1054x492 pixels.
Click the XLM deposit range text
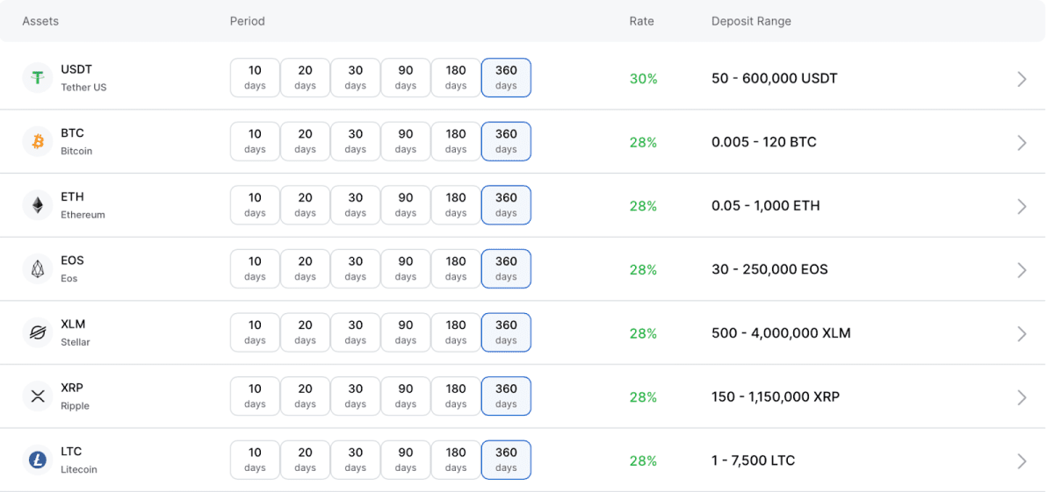pyautogui.click(x=781, y=333)
